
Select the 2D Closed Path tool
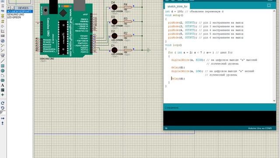tap(3, 80)
